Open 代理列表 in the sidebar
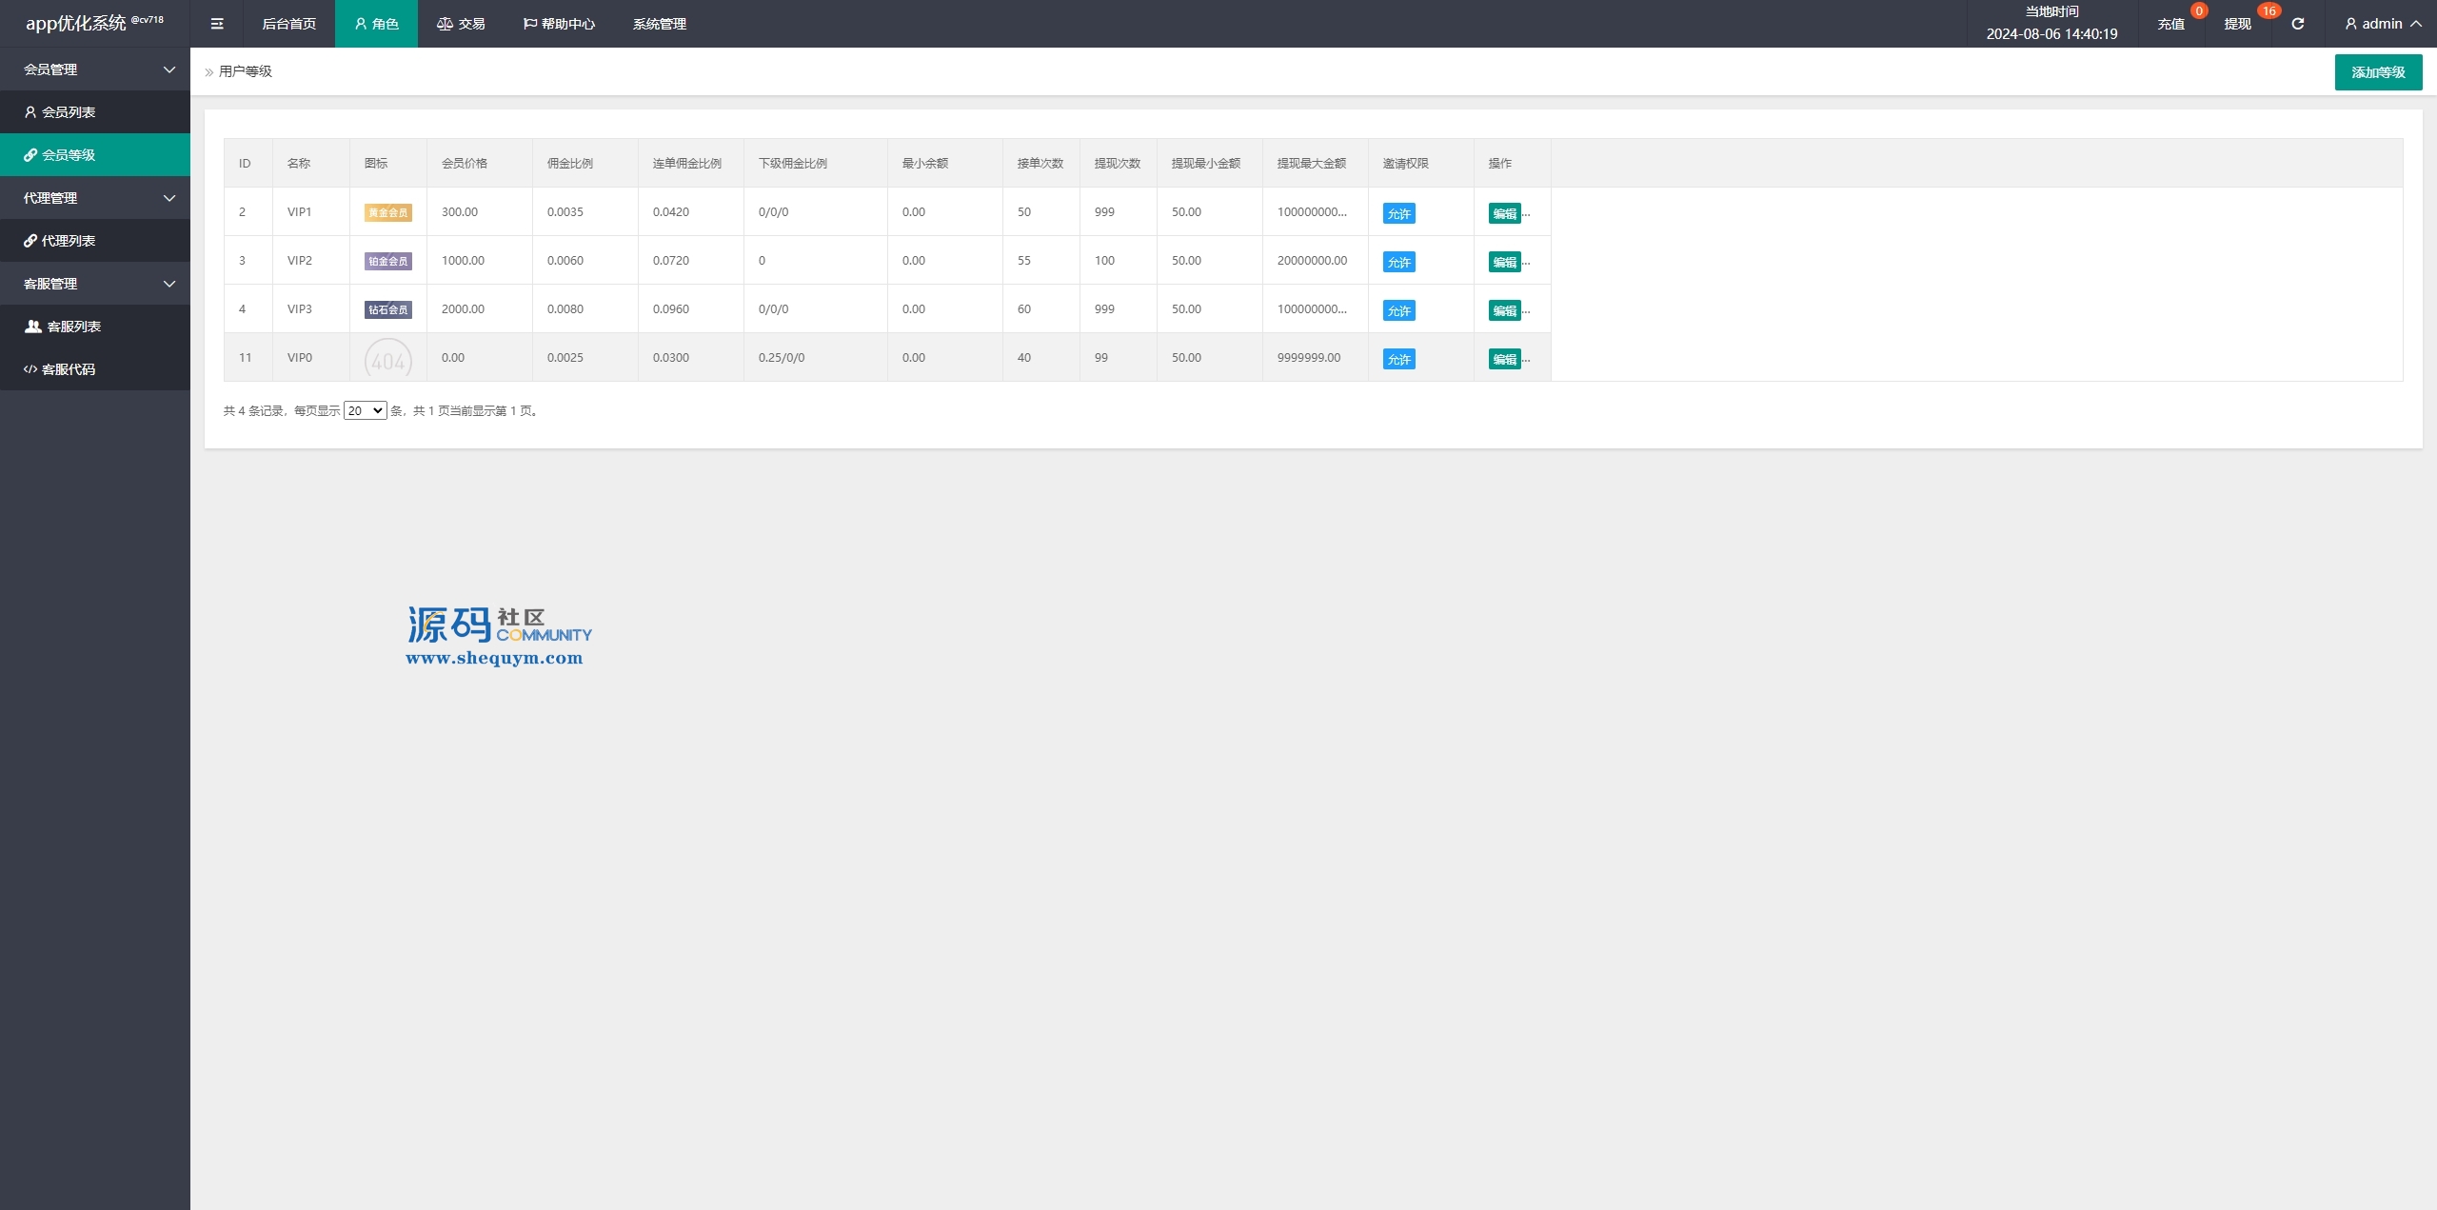 click(95, 241)
